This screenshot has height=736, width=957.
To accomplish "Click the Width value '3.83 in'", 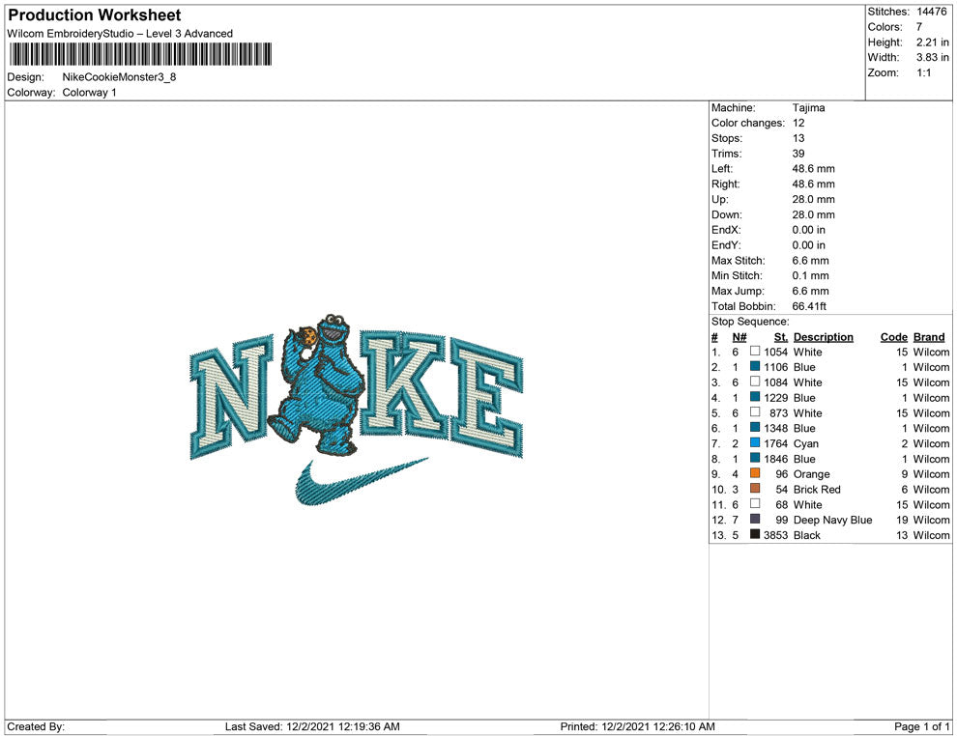I will 932,57.
